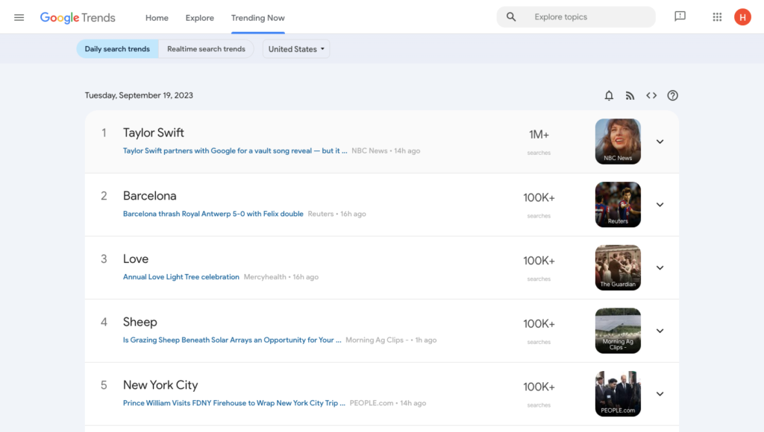Click the Morning Ag Clips thumbnail
The width and height of the screenshot is (764, 432).
click(618, 331)
